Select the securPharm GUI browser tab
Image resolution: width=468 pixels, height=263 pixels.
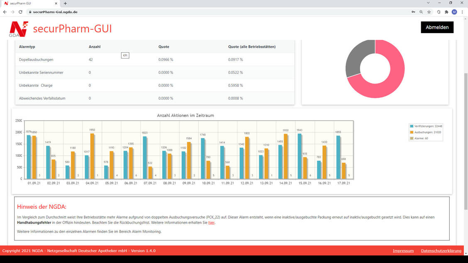[x=31, y=3]
